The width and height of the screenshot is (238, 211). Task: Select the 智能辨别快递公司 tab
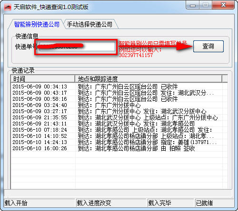tap(37, 24)
